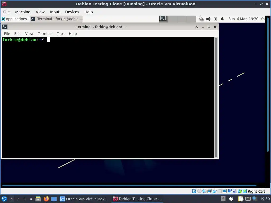Click the VirtualBox mouse integration status icon
This screenshot has width=271, height=203.
(240, 191)
